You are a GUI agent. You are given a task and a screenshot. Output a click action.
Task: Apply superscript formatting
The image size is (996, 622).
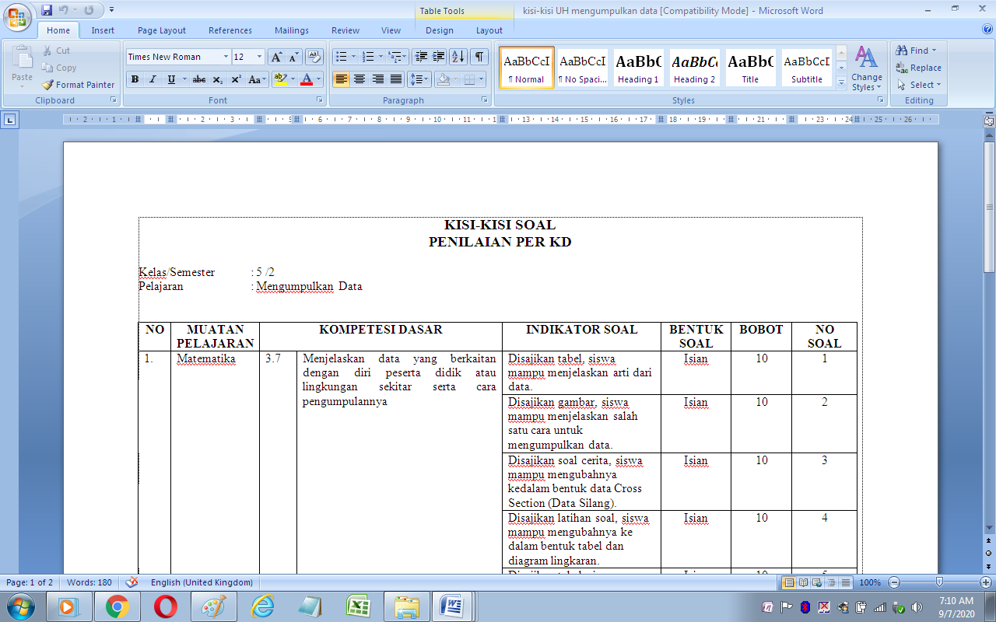pyautogui.click(x=236, y=79)
